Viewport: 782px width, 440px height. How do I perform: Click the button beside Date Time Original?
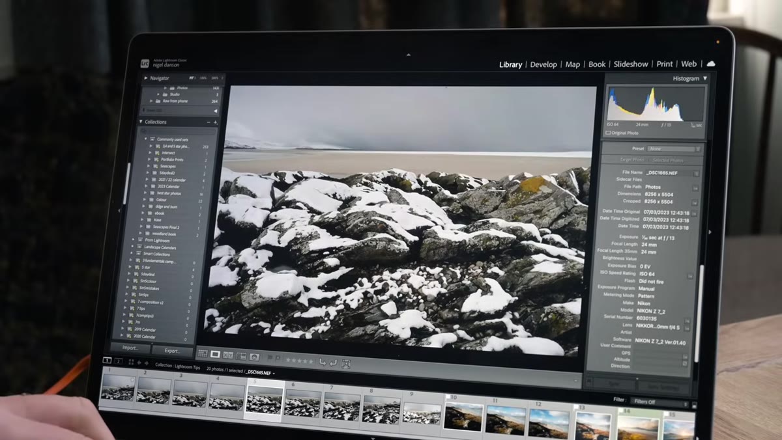point(693,213)
